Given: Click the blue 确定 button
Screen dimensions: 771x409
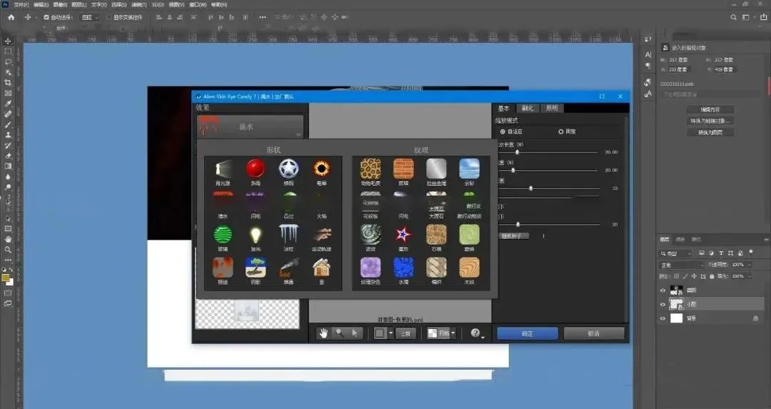Looking at the screenshot, I should click(527, 333).
